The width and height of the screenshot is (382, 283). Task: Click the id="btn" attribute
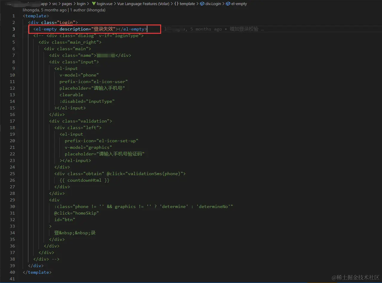[x=65, y=220]
